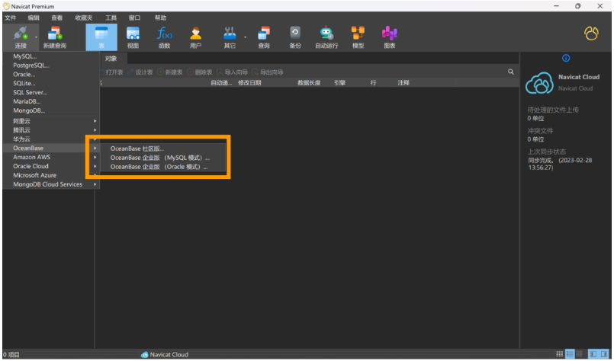Expand MongoDB Cloud Services submenu
Image resolution: width=614 pixels, height=361 pixels.
click(x=51, y=184)
